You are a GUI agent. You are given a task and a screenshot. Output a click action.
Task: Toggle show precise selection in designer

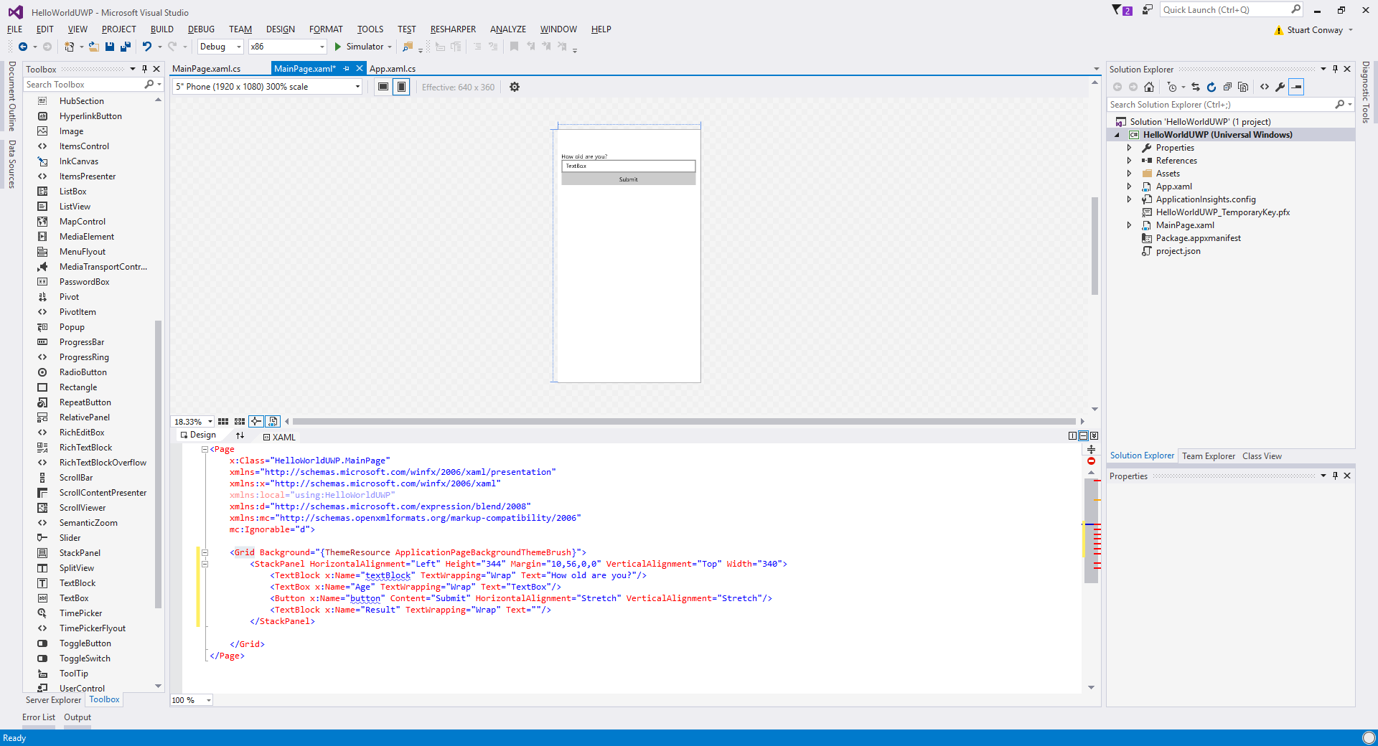point(273,421)
